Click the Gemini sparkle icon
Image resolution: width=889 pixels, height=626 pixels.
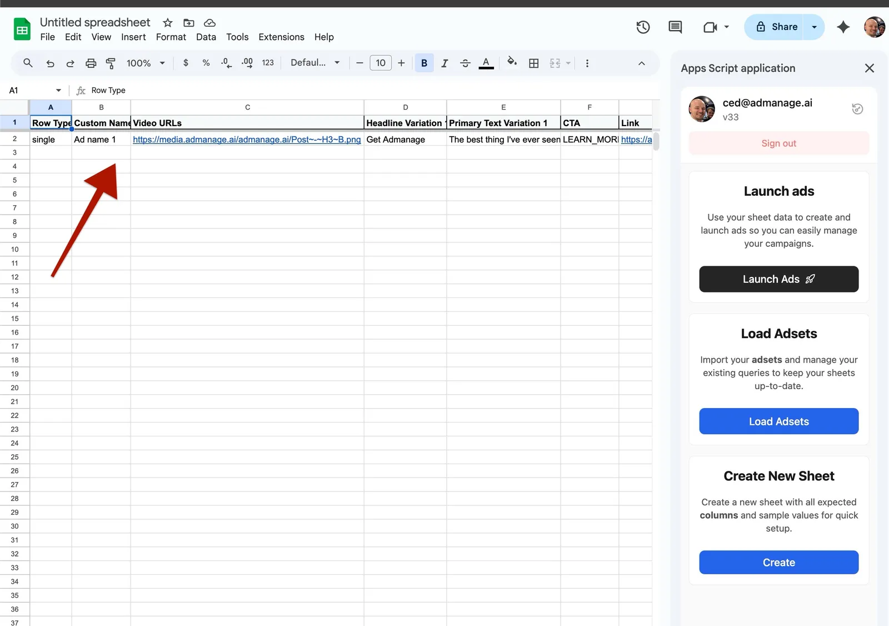[x=843, y=27]
